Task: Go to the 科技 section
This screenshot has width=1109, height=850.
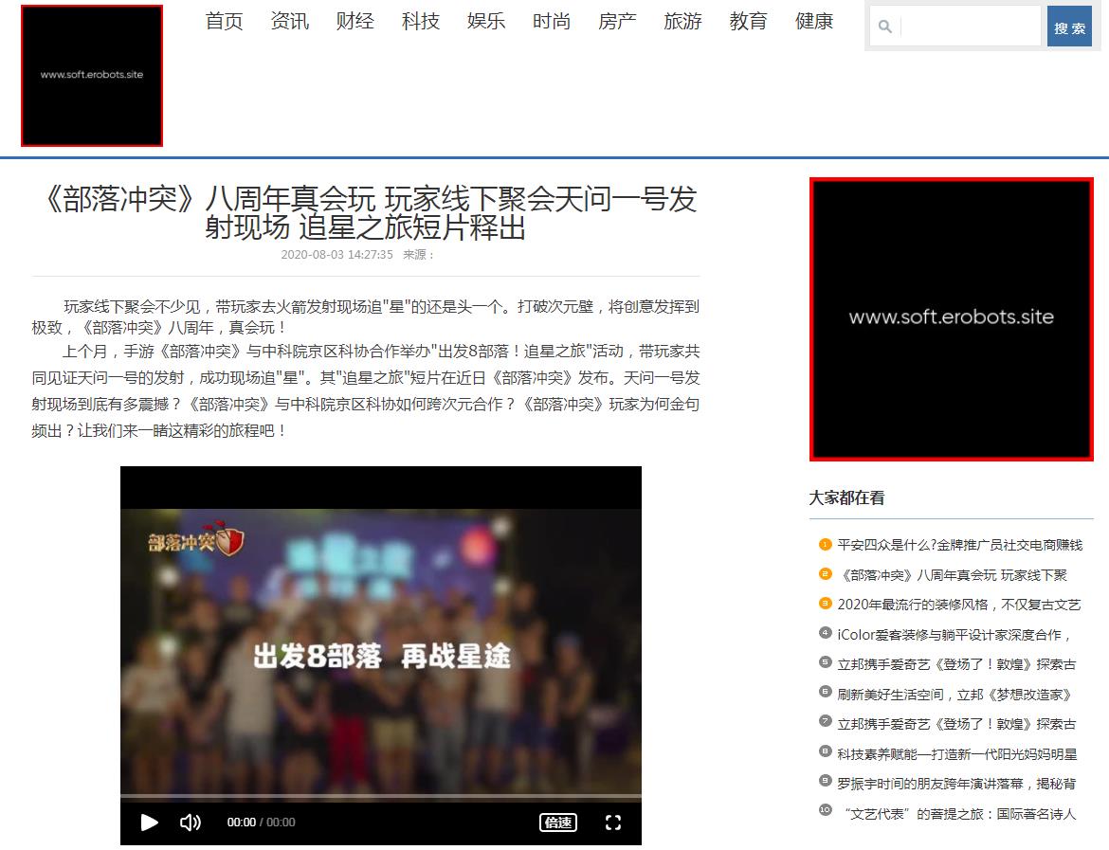Action: pos(421,21)
